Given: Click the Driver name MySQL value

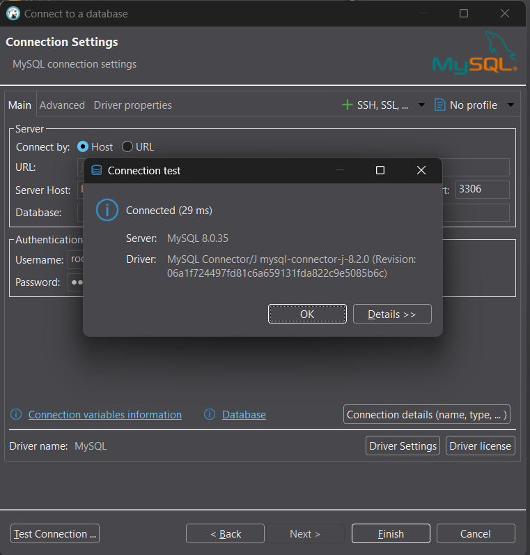Looking at the screenshot, I should tap(91, 446).
